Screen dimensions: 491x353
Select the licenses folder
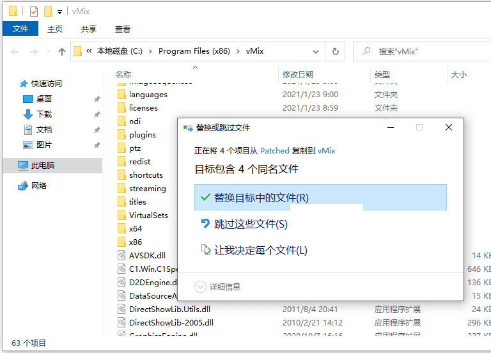[143, 107]
